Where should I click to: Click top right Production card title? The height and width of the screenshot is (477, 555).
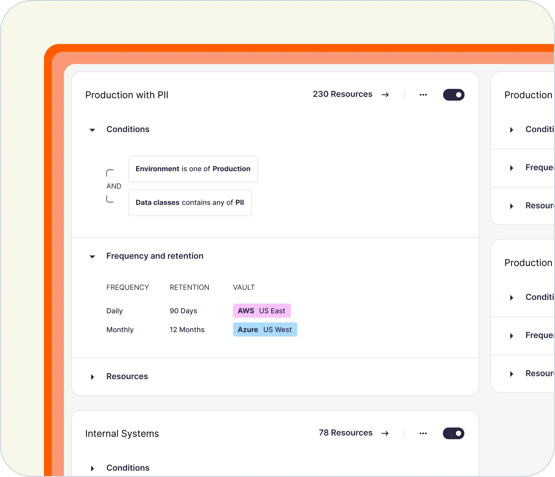click(x=529, y=95)
